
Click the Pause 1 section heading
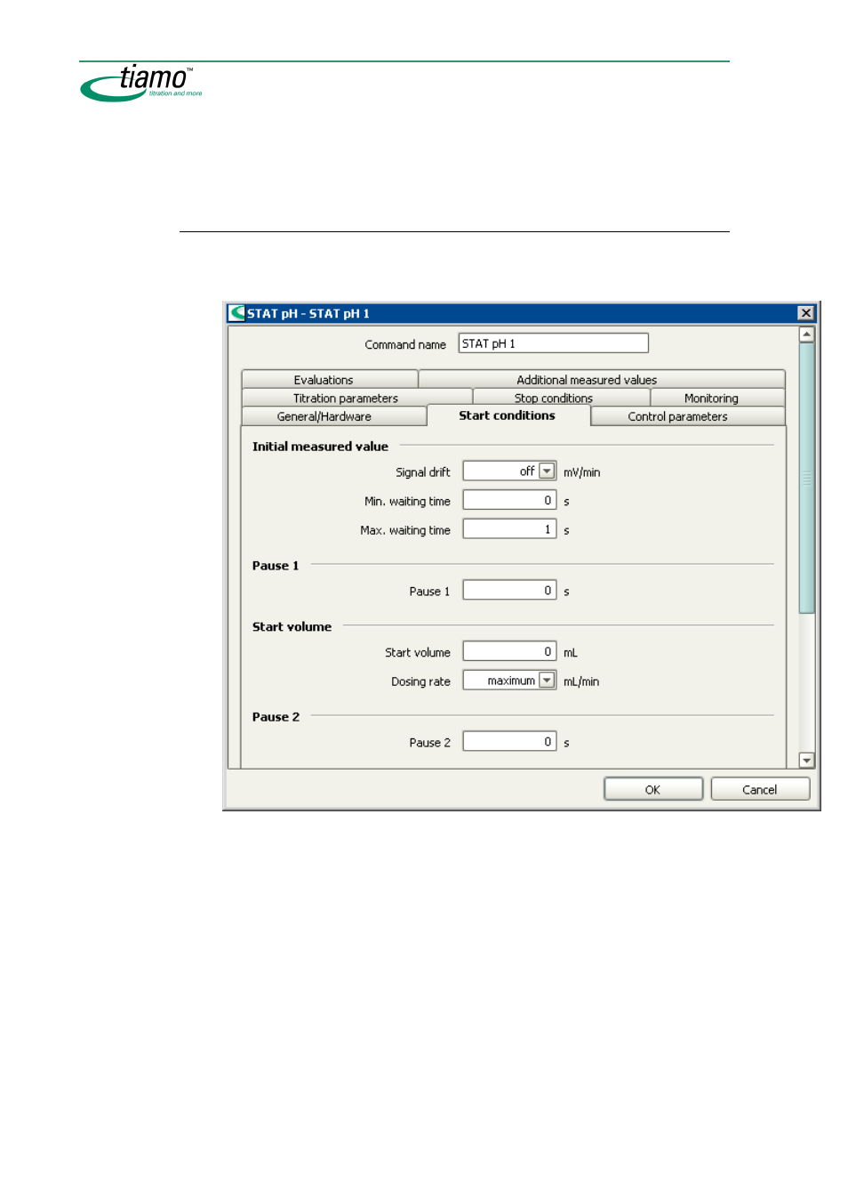click(x=276, y=566)
